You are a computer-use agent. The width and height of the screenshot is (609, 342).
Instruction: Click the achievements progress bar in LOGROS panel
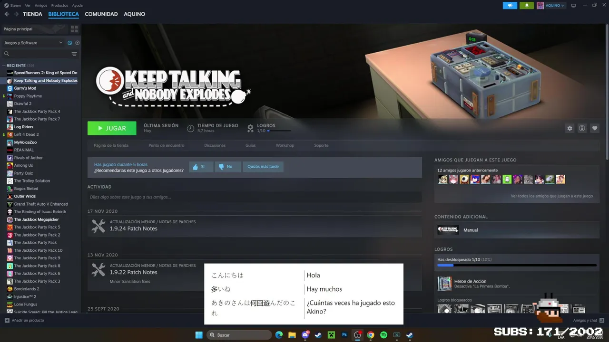pyautogui.click(x=517, y=265)
